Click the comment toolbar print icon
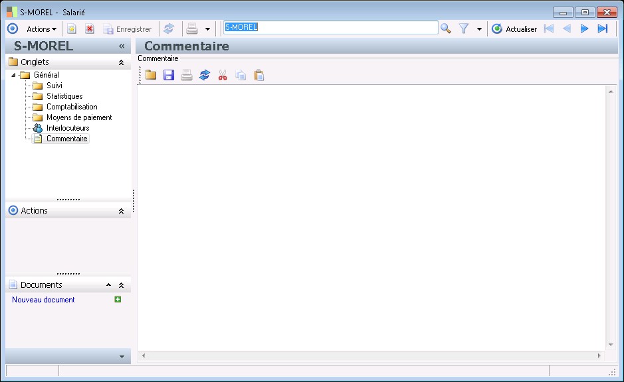Image resolution: width=624 pixels, height=382 pixels. [187, 75]
